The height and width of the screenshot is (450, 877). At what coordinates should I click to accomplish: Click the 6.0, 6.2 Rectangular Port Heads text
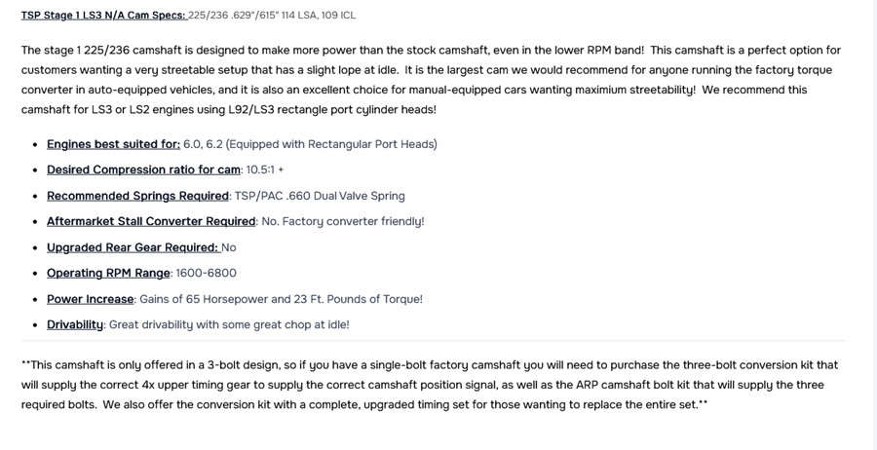[310, 144]
